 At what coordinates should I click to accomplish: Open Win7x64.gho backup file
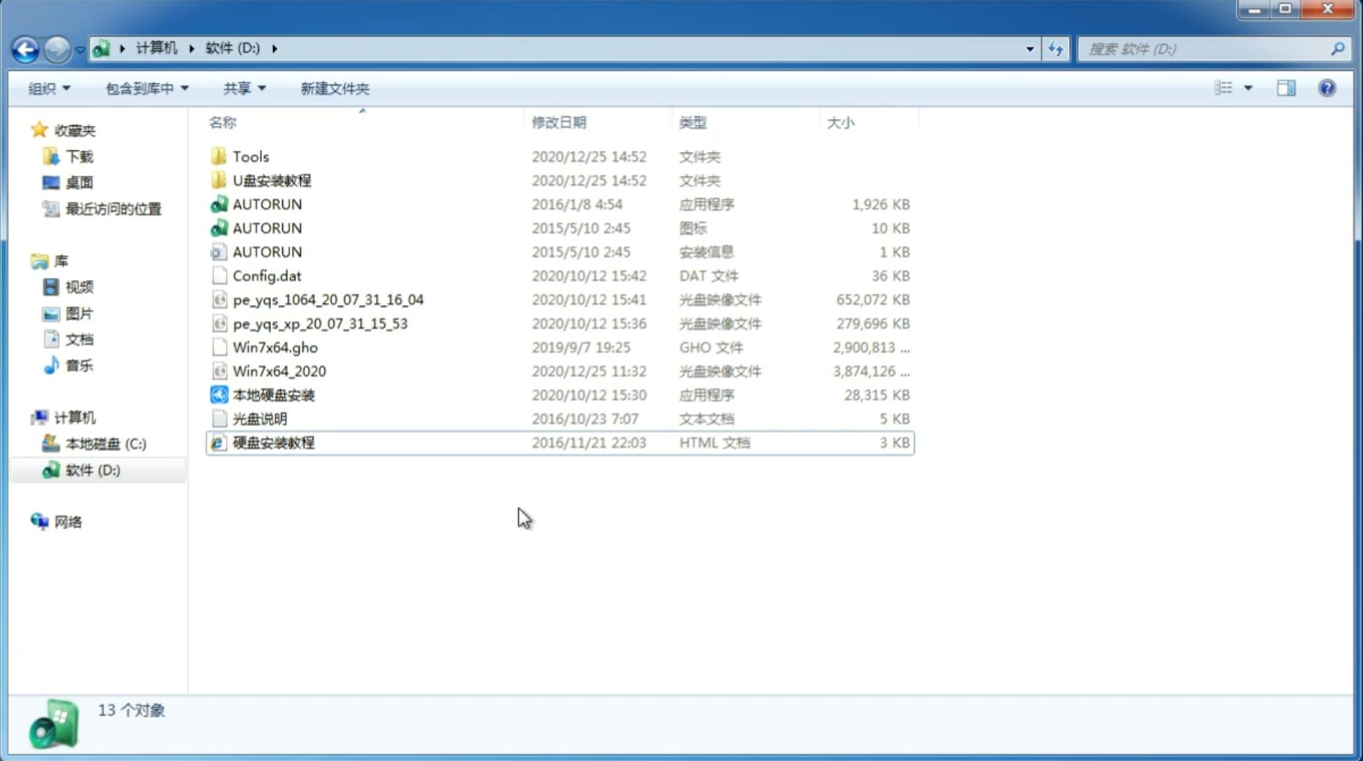pos(274,347)
